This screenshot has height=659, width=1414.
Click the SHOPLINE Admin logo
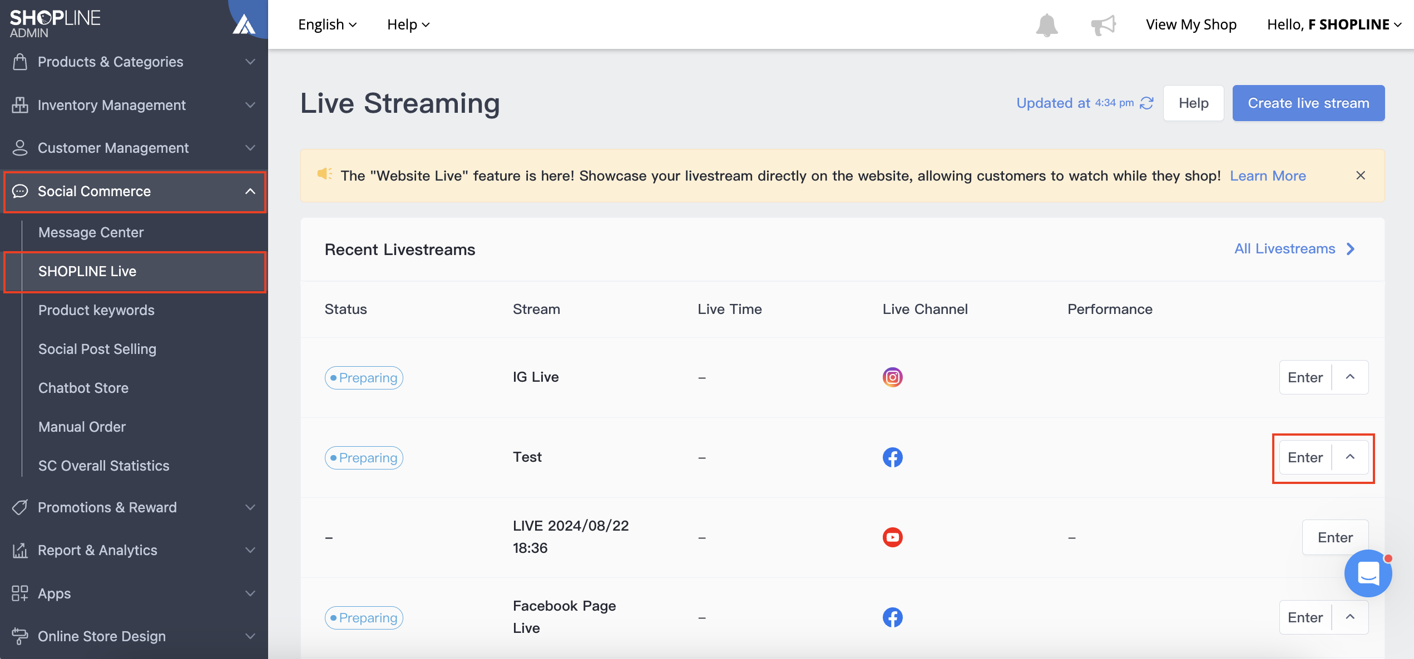(x=55, y=24)
